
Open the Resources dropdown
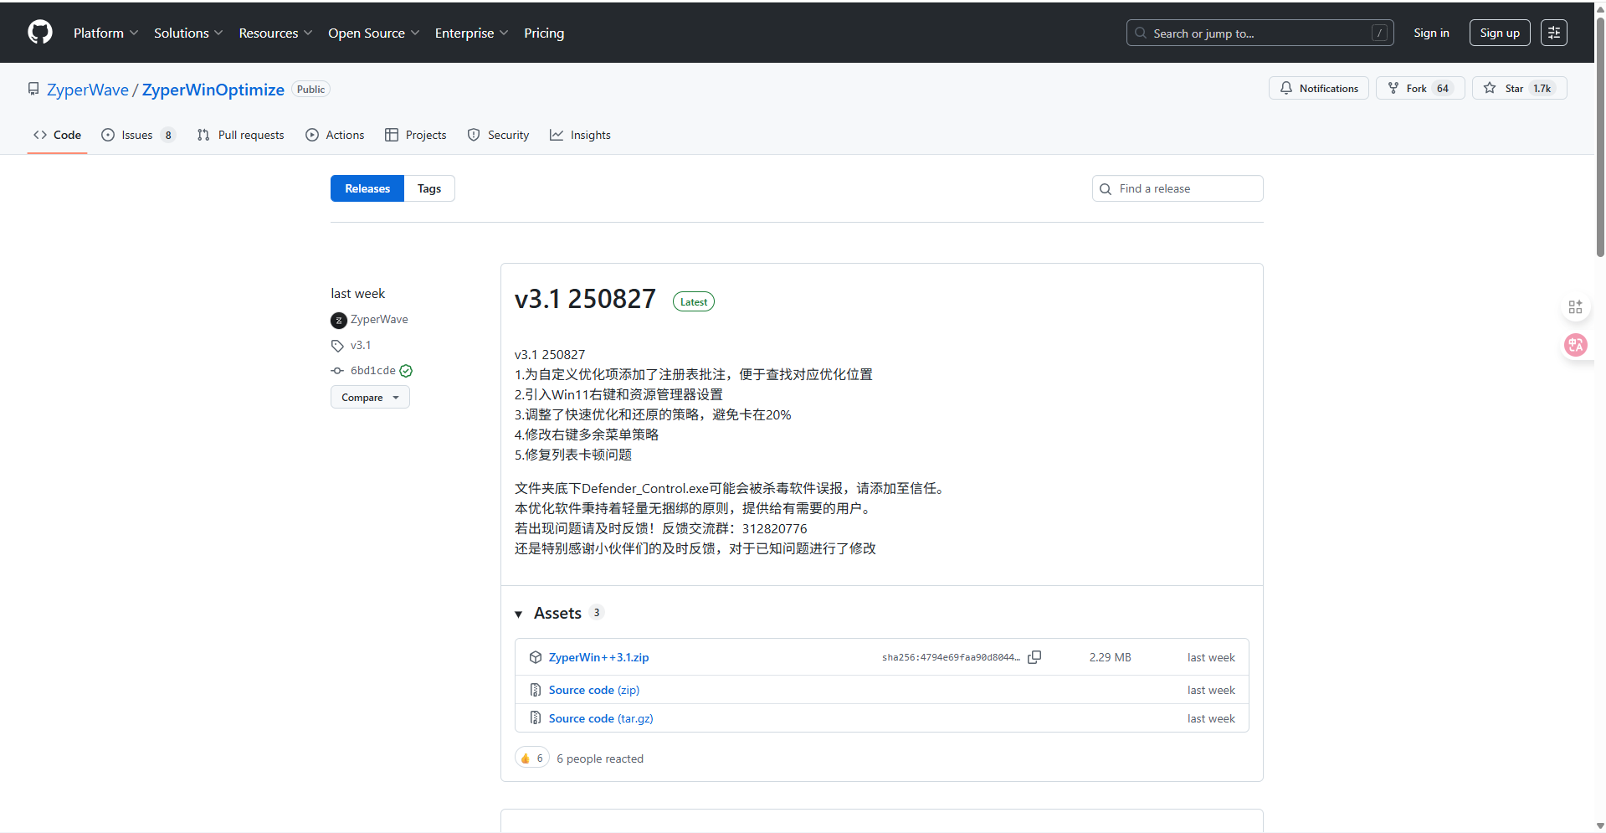[x=275, y=33]
